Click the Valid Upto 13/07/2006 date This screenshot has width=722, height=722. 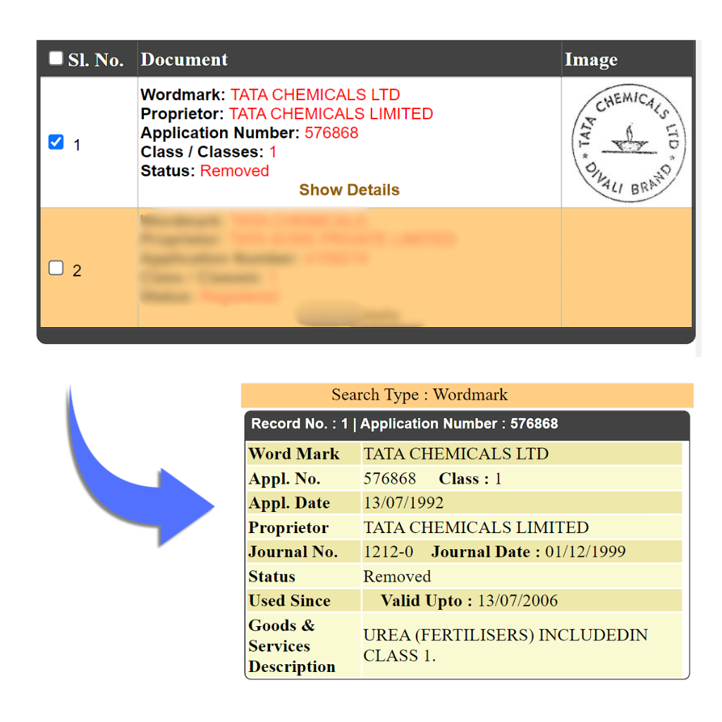coord(518,601)
